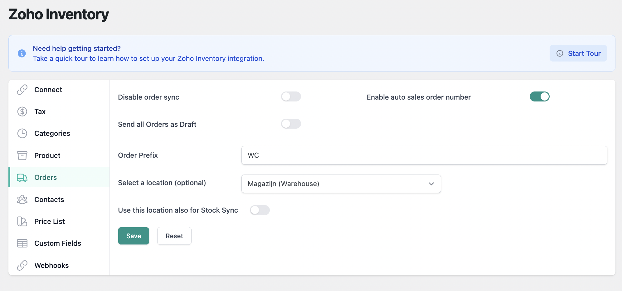Switch to the Price List tab
The image size is (622, 291).
pos(50,221)
